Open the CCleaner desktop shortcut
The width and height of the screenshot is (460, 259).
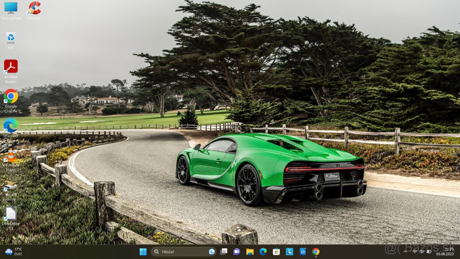[x=34, y=8]
